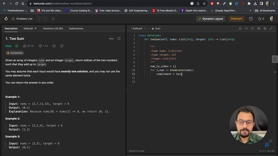
Task: Click the 'Saved to local' status text
Action: click(136, 151)
